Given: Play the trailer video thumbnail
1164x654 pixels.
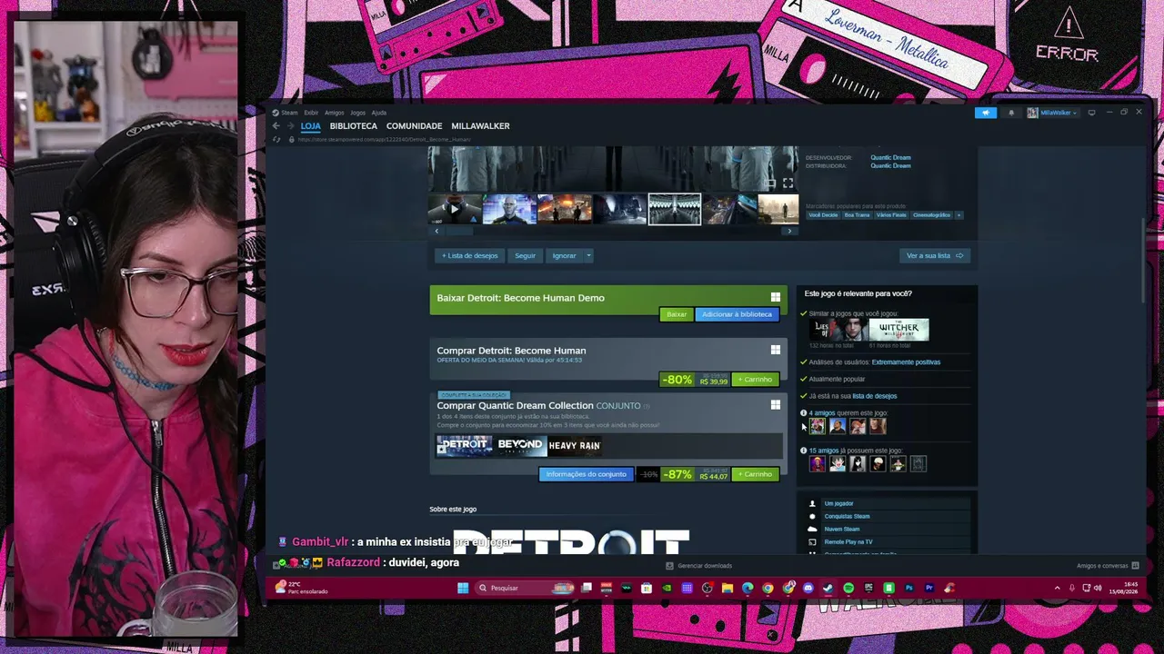Looking at the screenshot, I should coord(455,209).
